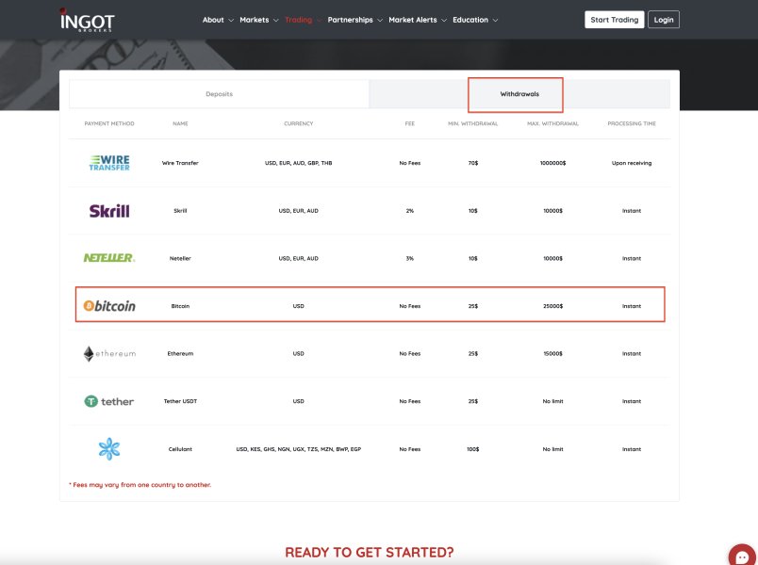758x565 pixels.
Task: Expand the Education menu chevron
Action: [x=495, y=21]
